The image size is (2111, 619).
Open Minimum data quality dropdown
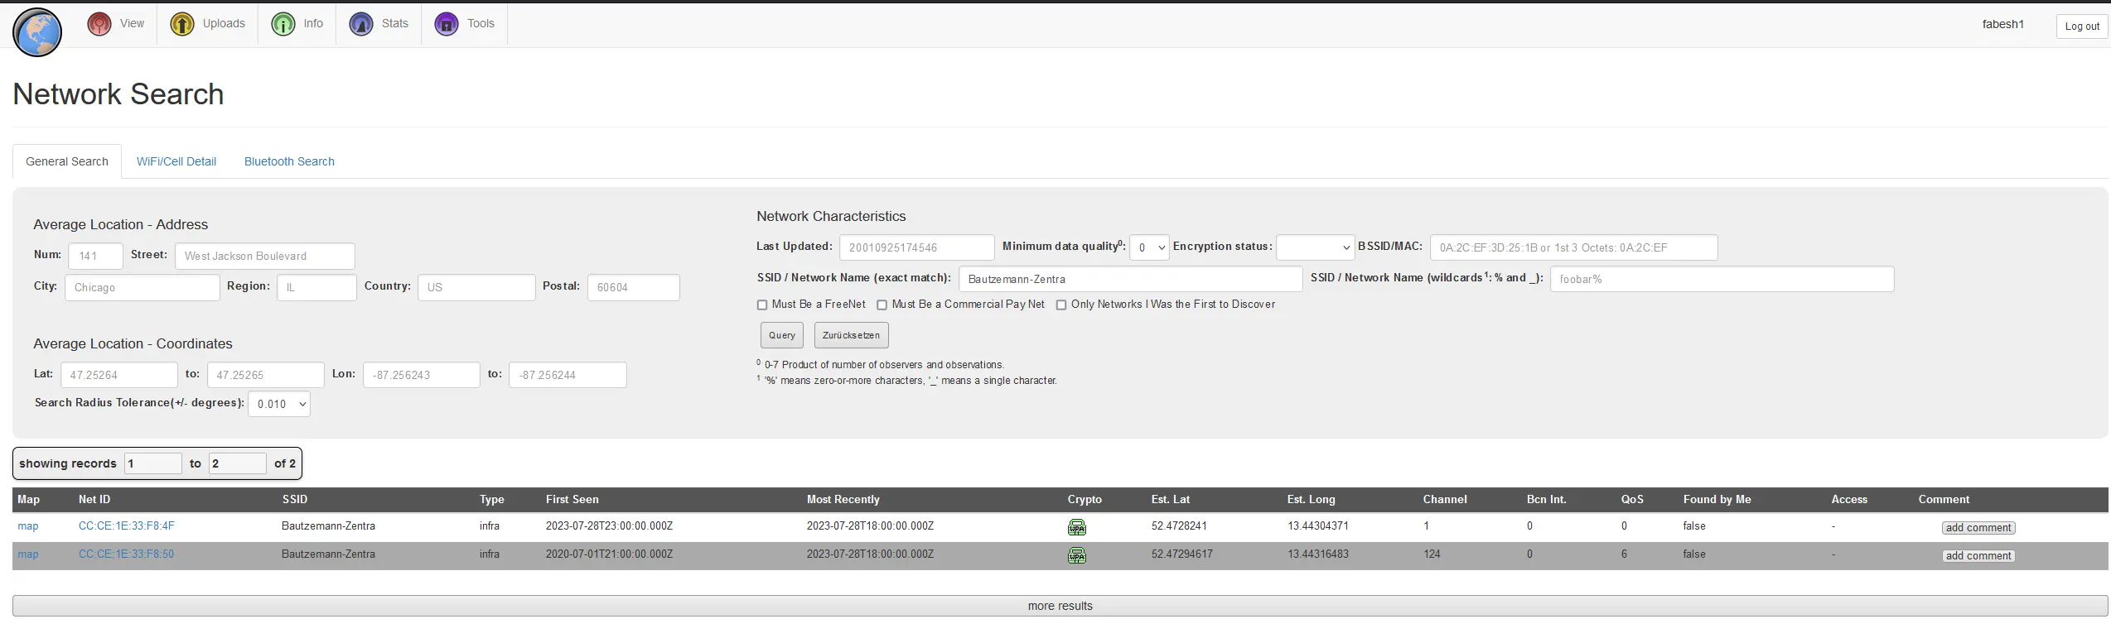[x=1149, y=247]
